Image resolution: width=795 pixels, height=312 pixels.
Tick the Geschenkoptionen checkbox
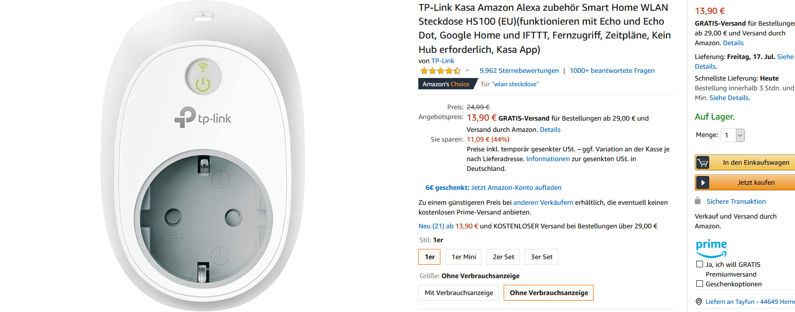coord(699,284)
